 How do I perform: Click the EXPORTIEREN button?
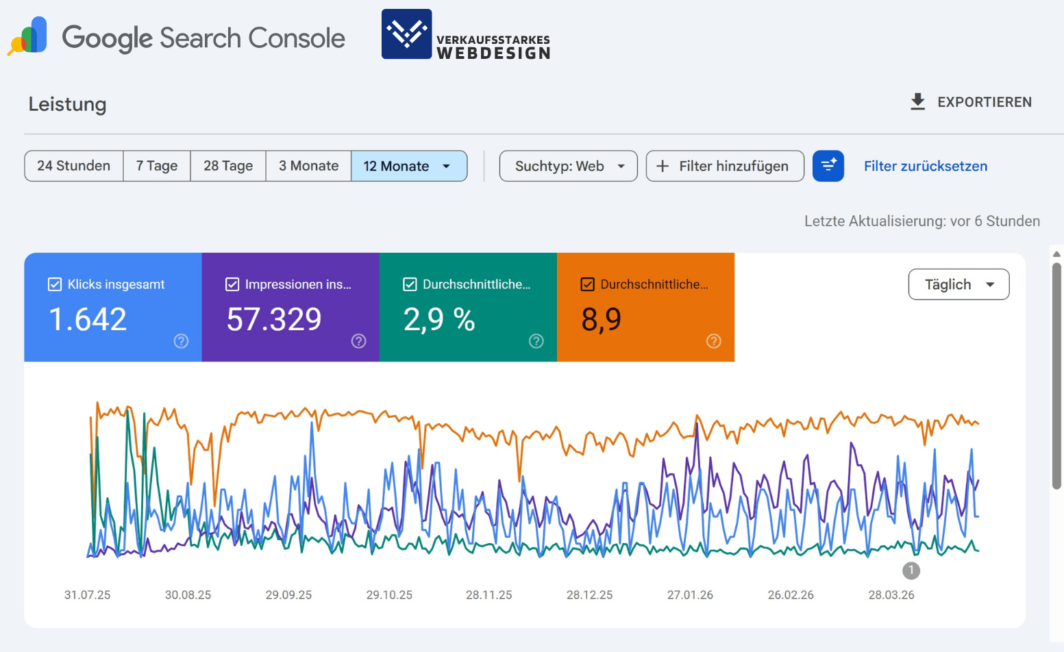coord(985,101)
